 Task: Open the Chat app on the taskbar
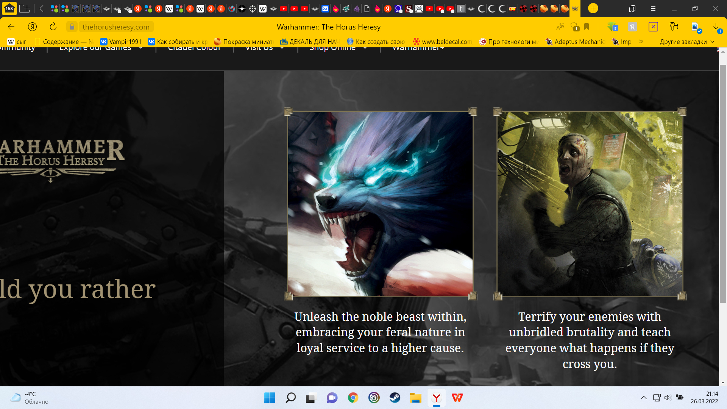coord(332,398)
